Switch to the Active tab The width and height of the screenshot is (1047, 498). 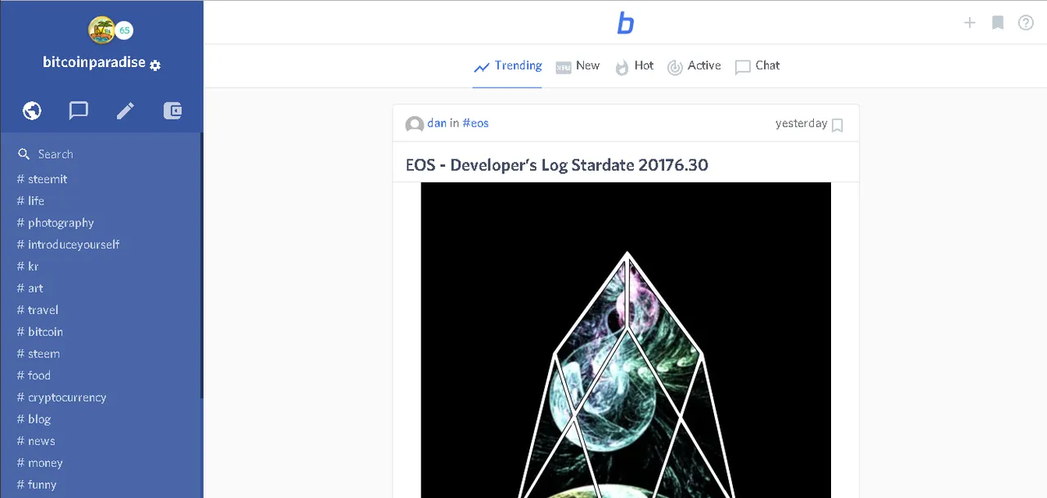[x=694, y=66]
